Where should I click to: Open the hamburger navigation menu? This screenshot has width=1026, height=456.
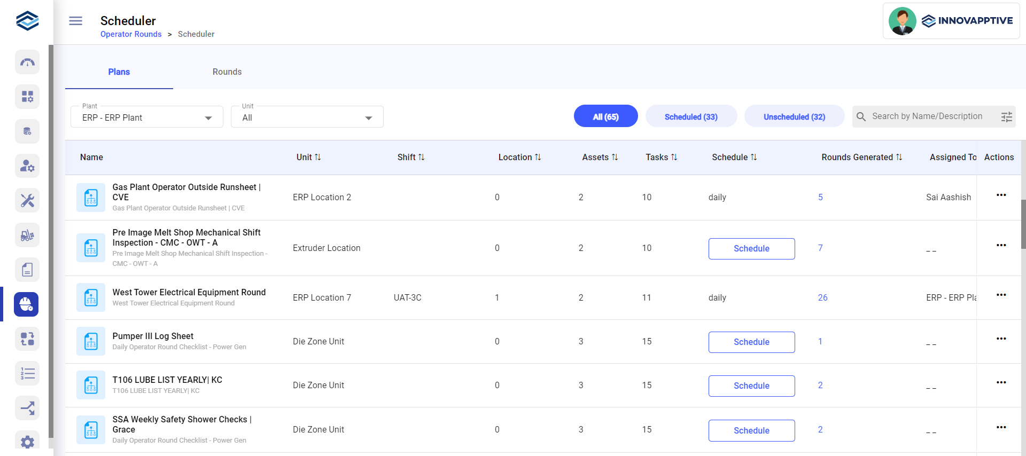(75, 21)
